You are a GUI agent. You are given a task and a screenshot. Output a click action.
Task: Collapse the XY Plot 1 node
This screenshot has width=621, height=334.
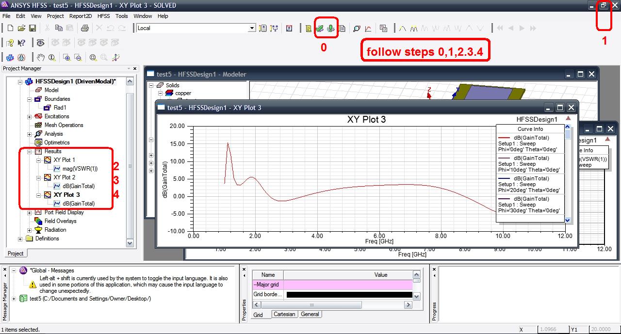point(39,160)
